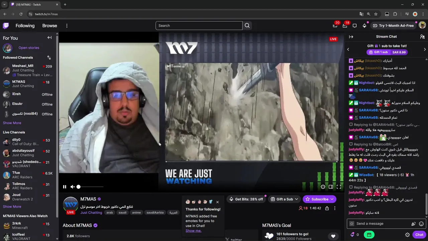Collapse the For You sidebar
The height and width of the screenshot is (241, 428).
(x=49, y=37)
